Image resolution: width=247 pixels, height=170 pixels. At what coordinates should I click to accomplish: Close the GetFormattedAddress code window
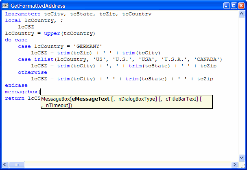pyautogui.click(x=241, y=6)
